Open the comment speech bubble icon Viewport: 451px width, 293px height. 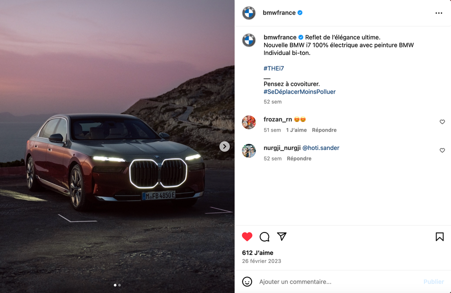[x=264, y=237]
